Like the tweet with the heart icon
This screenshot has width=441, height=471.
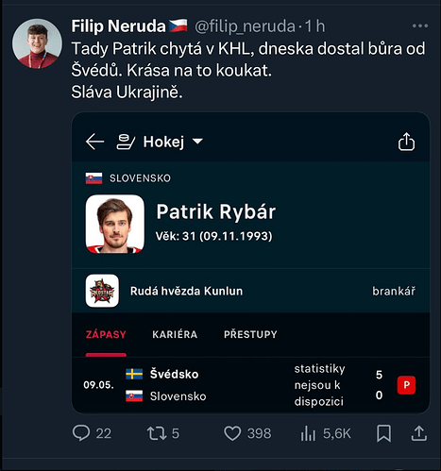[232, 433]
